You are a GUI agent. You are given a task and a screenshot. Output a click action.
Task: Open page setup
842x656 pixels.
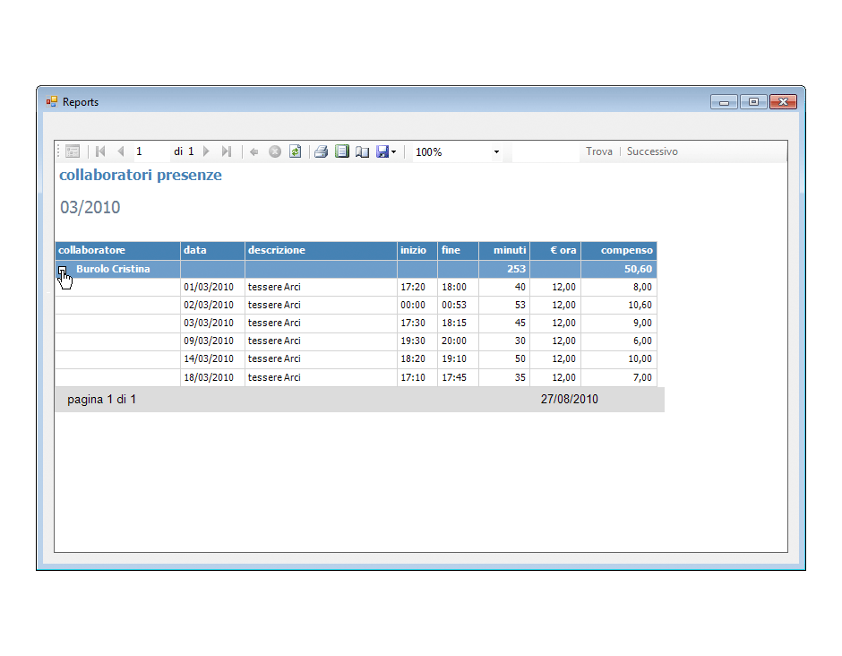[363, 152]
